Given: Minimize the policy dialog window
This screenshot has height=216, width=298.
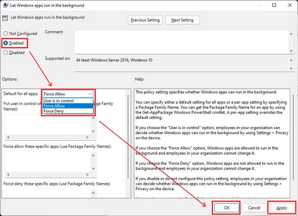Looking at the screenshot, I should coord(259,5).
